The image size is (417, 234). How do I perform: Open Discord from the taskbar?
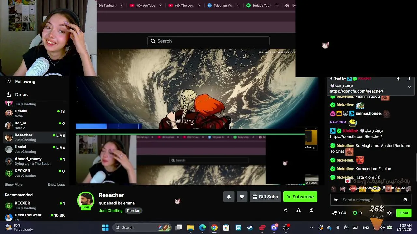point(274,227)
